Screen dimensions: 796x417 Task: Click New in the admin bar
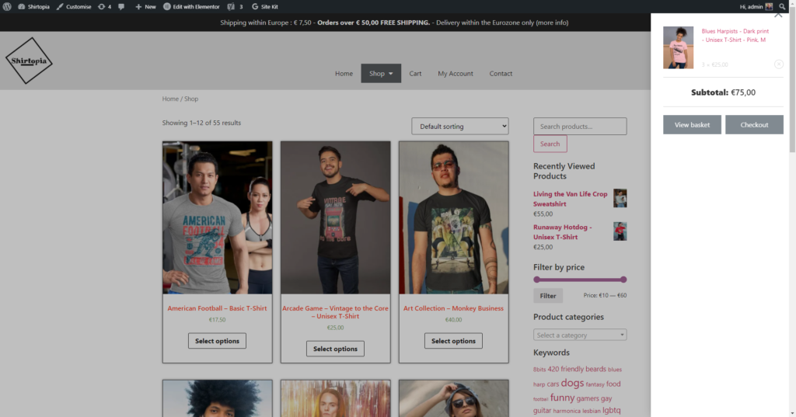click(145, 6)
